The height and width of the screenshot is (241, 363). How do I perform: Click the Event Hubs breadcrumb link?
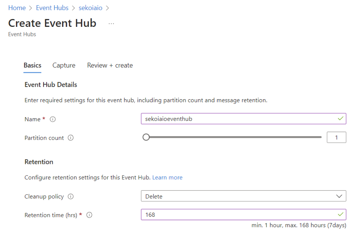(x=52, y=8)
